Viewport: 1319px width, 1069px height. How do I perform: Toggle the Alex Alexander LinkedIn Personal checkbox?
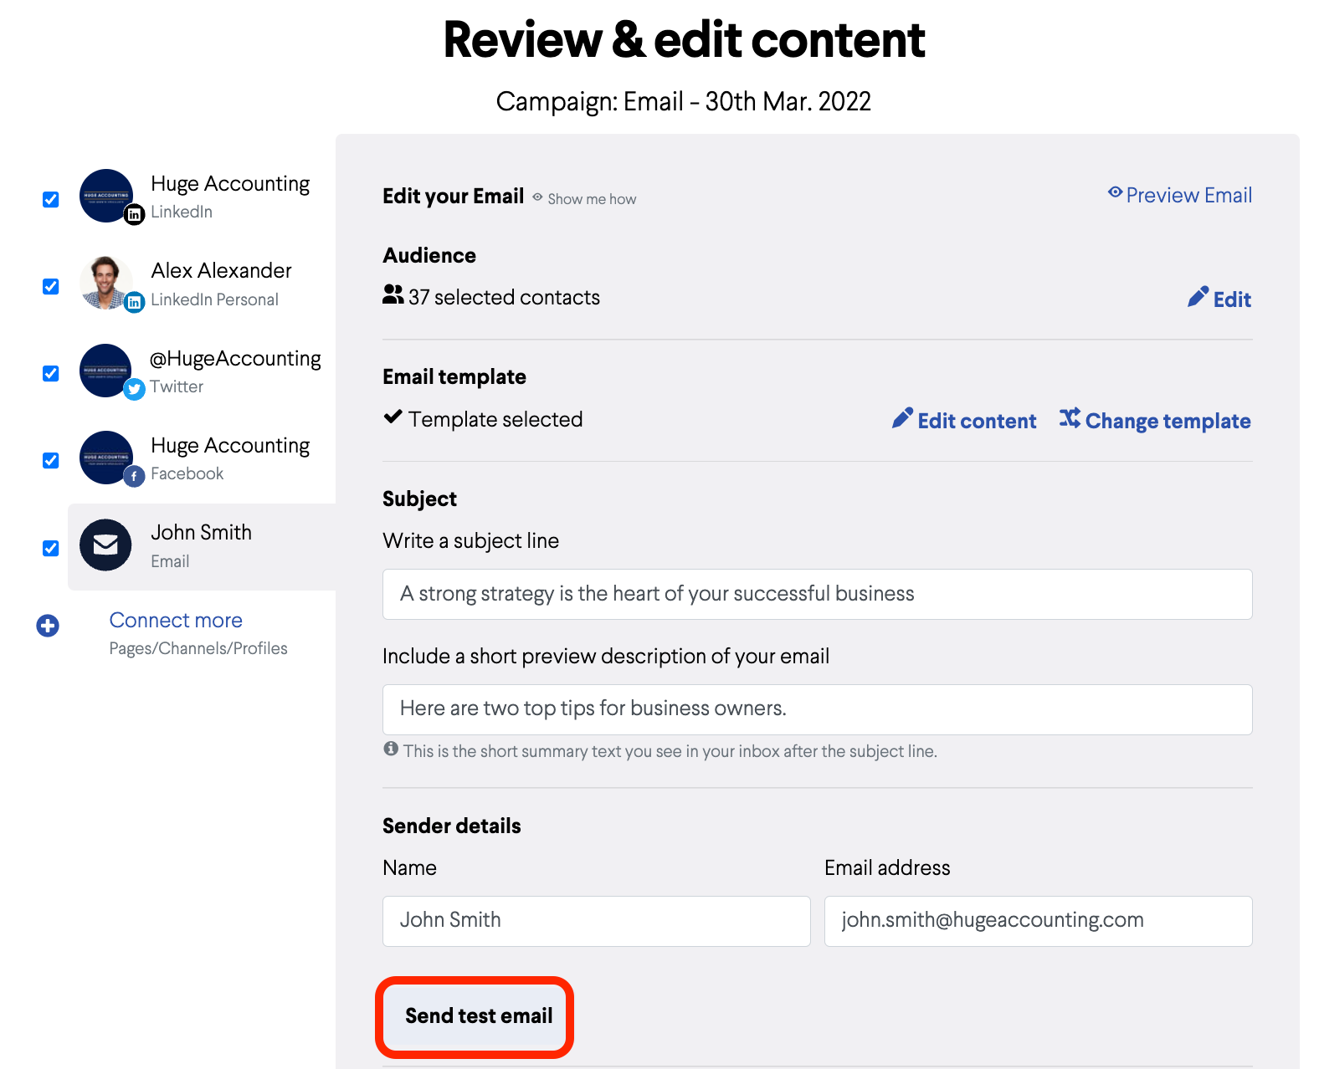pos(51,286)
